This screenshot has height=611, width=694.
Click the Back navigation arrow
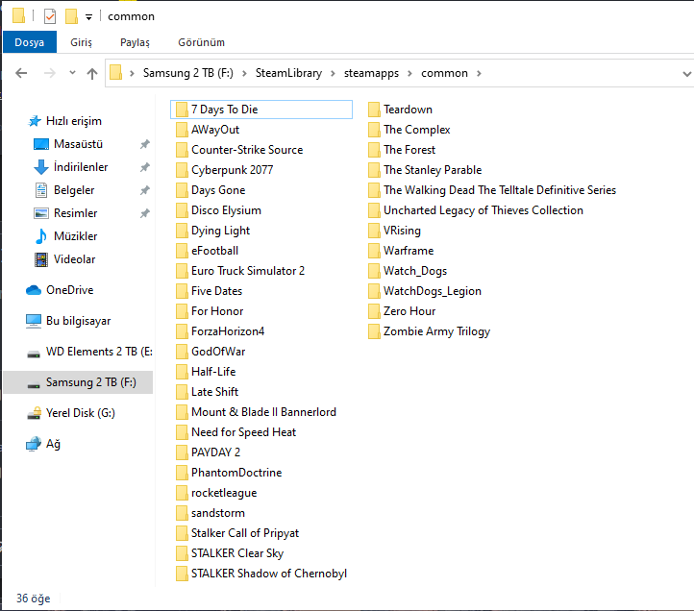coord(21,73)
